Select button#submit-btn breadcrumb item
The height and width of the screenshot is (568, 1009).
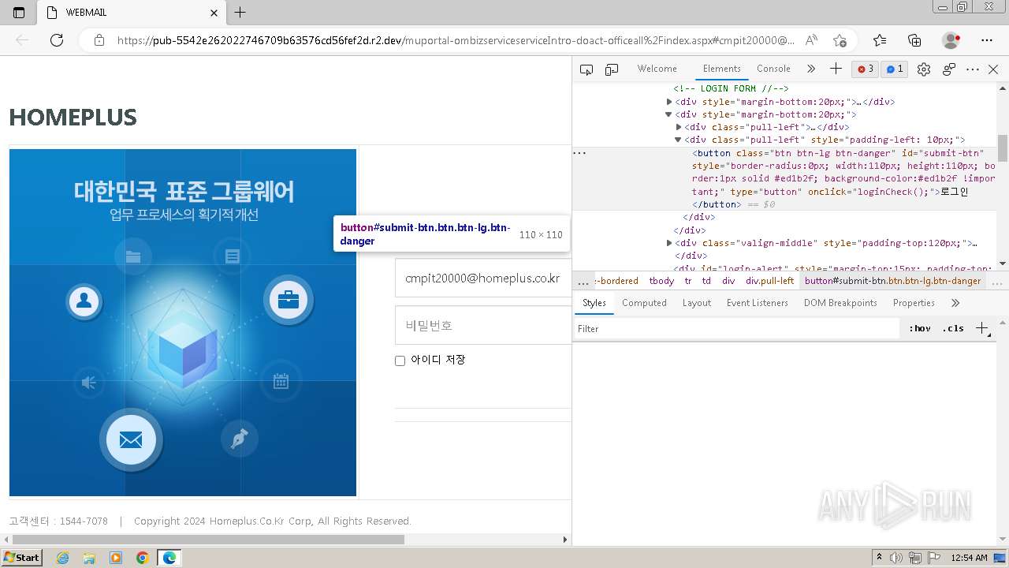click(x=892, y=281)
